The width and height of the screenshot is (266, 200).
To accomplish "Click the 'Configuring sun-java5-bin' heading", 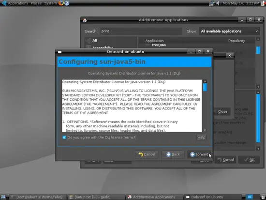I will [x=102, y=62].
